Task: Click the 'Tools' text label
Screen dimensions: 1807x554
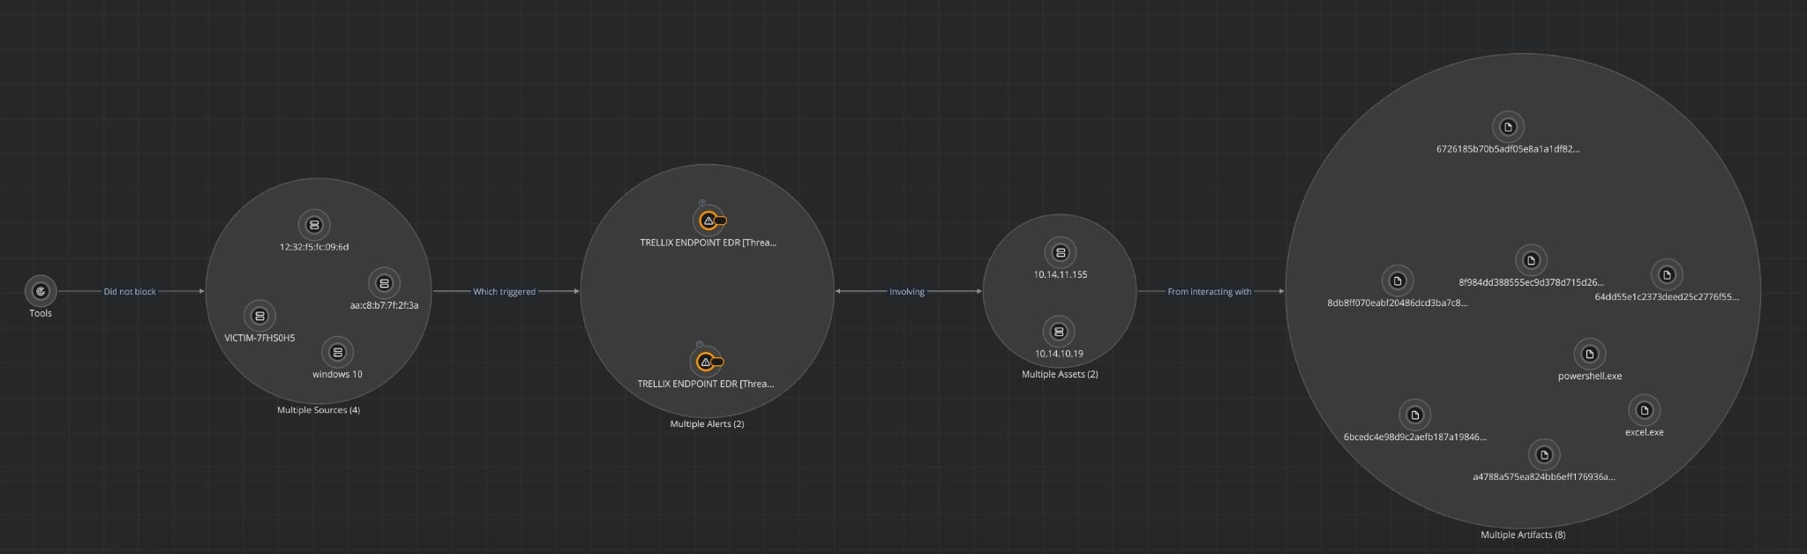Action: (x=41, y=313)
